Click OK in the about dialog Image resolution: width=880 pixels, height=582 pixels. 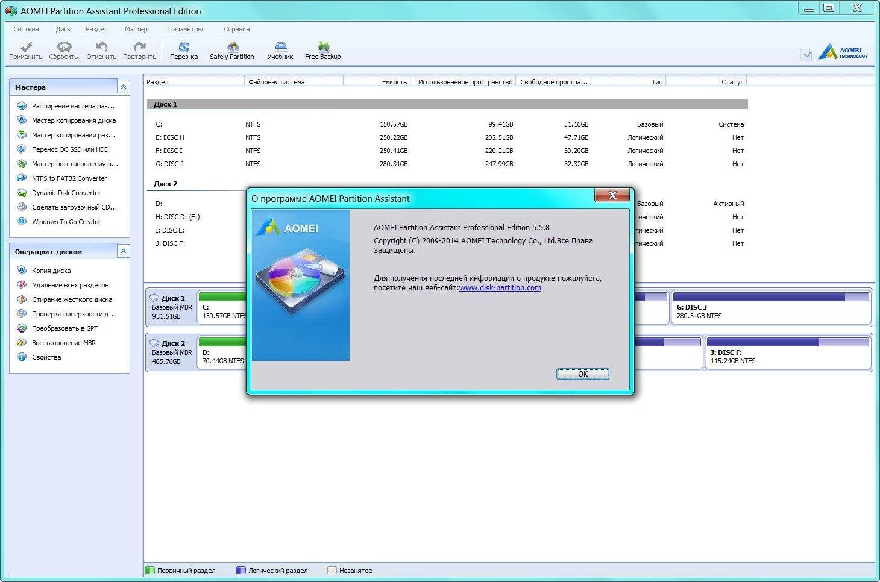pyautogui.click(x=582, y=374)
